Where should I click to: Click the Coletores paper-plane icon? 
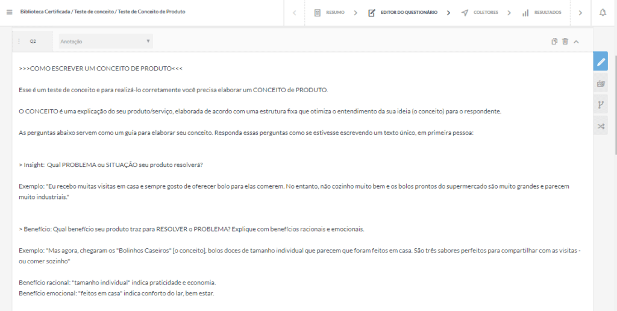(x=465, y=13)
